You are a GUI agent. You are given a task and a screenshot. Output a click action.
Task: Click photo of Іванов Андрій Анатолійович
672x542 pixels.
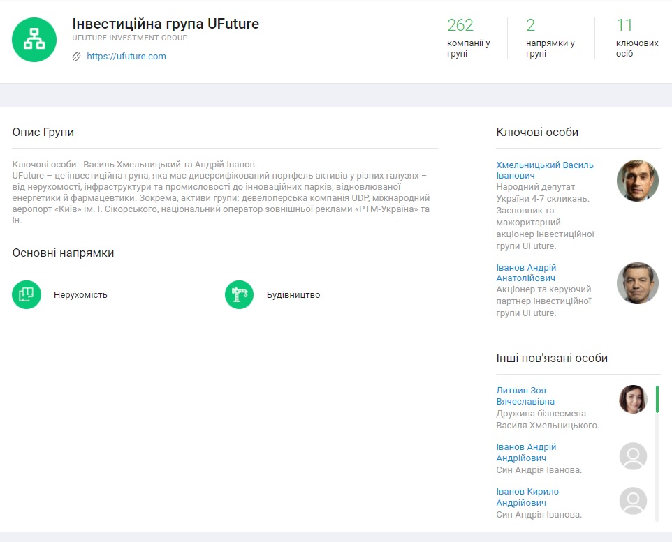(x=637, y=283)
